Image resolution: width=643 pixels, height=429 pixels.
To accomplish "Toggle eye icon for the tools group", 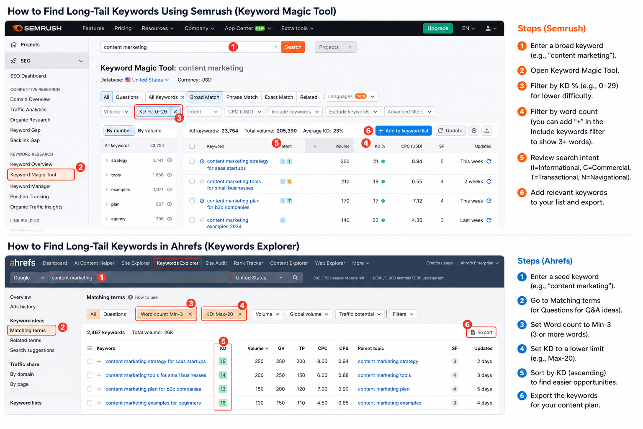I will 170,175.
